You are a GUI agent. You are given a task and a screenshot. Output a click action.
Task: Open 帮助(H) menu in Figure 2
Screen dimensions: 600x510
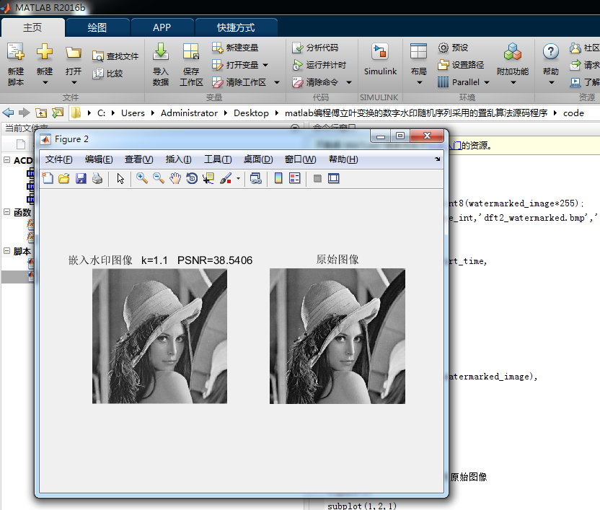[343, 159]
